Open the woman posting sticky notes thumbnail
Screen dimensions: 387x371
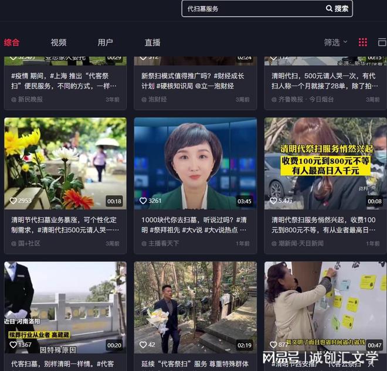tap(325, 307)
